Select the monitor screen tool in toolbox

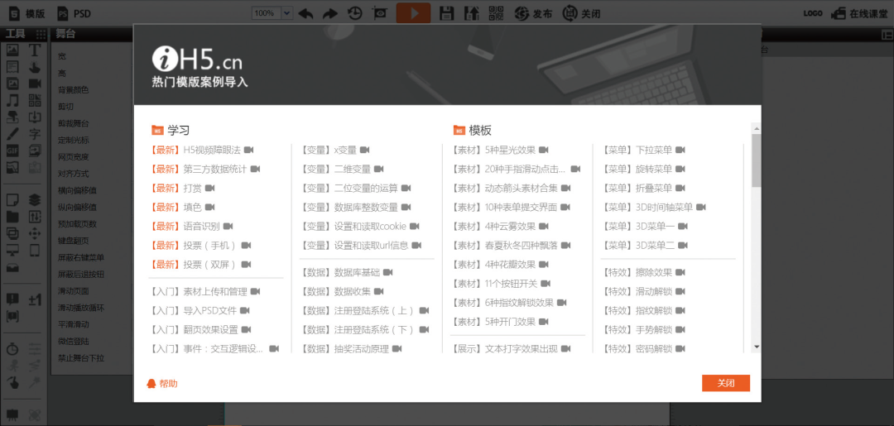12,250
